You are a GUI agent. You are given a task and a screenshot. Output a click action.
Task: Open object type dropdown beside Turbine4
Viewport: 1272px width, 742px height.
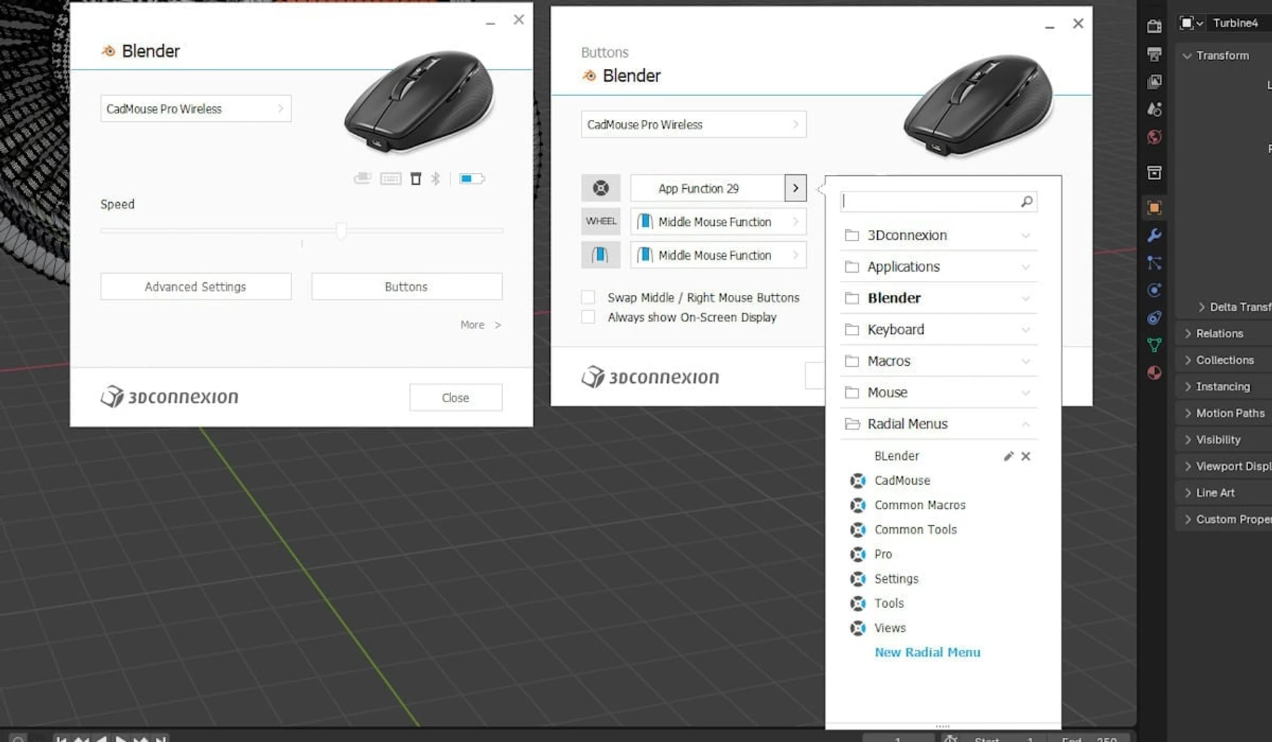(x=1191, y=23)
